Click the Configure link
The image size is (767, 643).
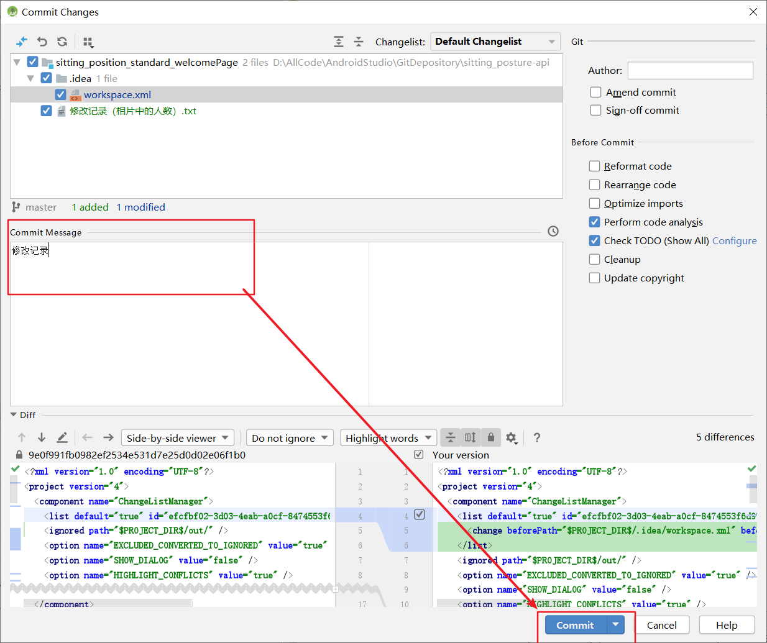coord(735,240)
